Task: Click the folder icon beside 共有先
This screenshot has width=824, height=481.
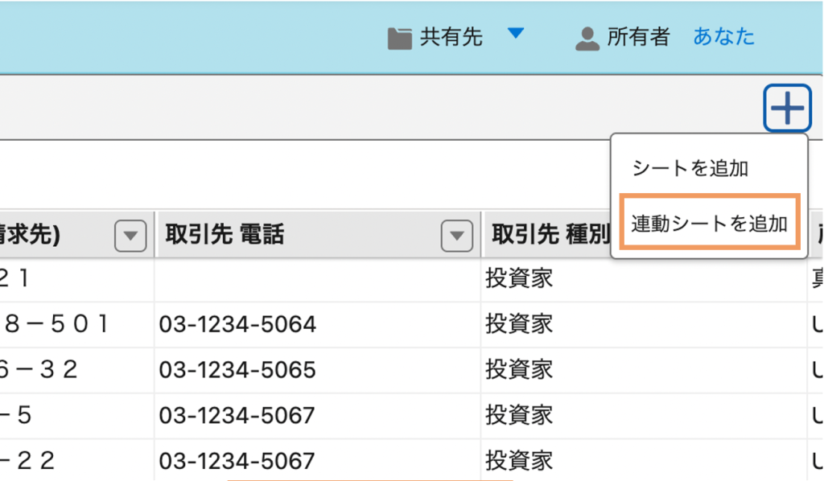Action: 399,38
